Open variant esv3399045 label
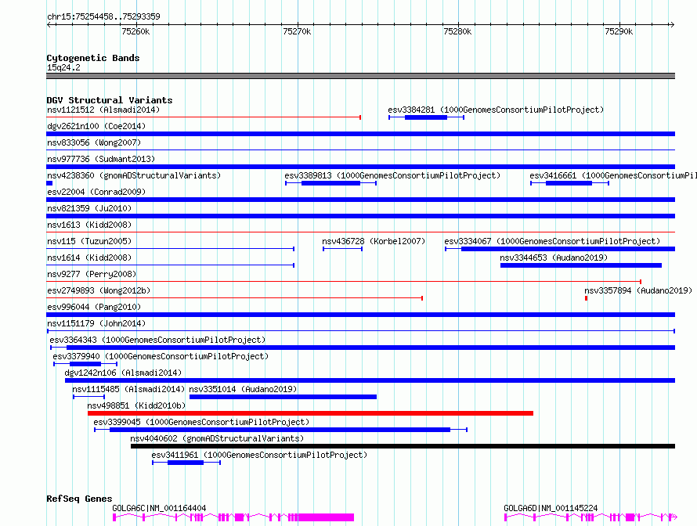The height and width of the screenshot is (526, 697). tap(201, 422)
